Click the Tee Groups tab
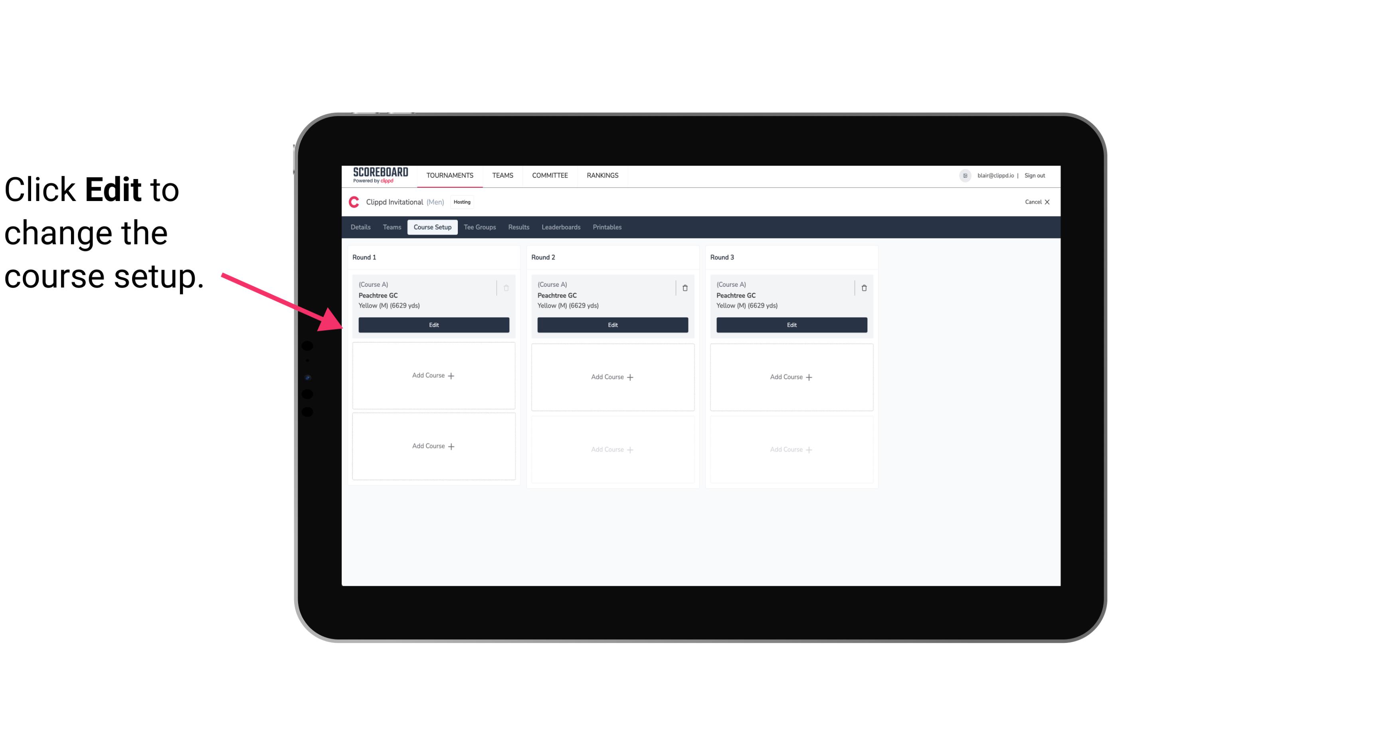Screen dimensions: 1397x751 [479, 227]
